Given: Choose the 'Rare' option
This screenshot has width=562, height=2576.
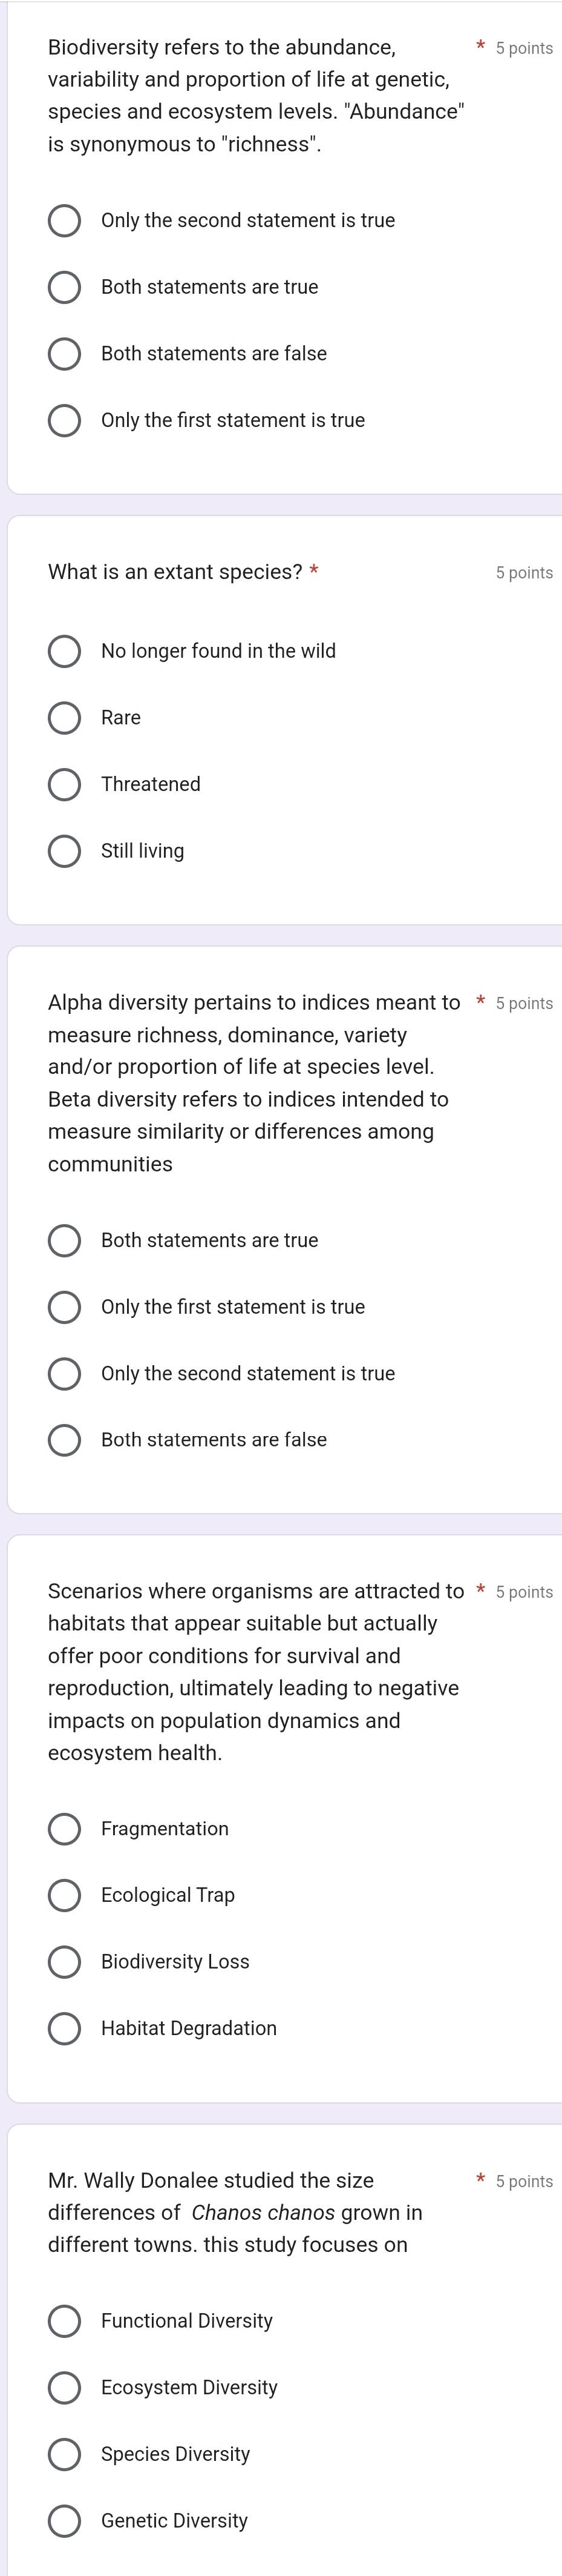Looking at the screenshot, I should pos(65,718).
